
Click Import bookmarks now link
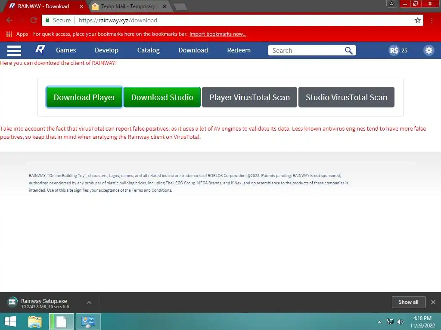[x=217, y=34]
